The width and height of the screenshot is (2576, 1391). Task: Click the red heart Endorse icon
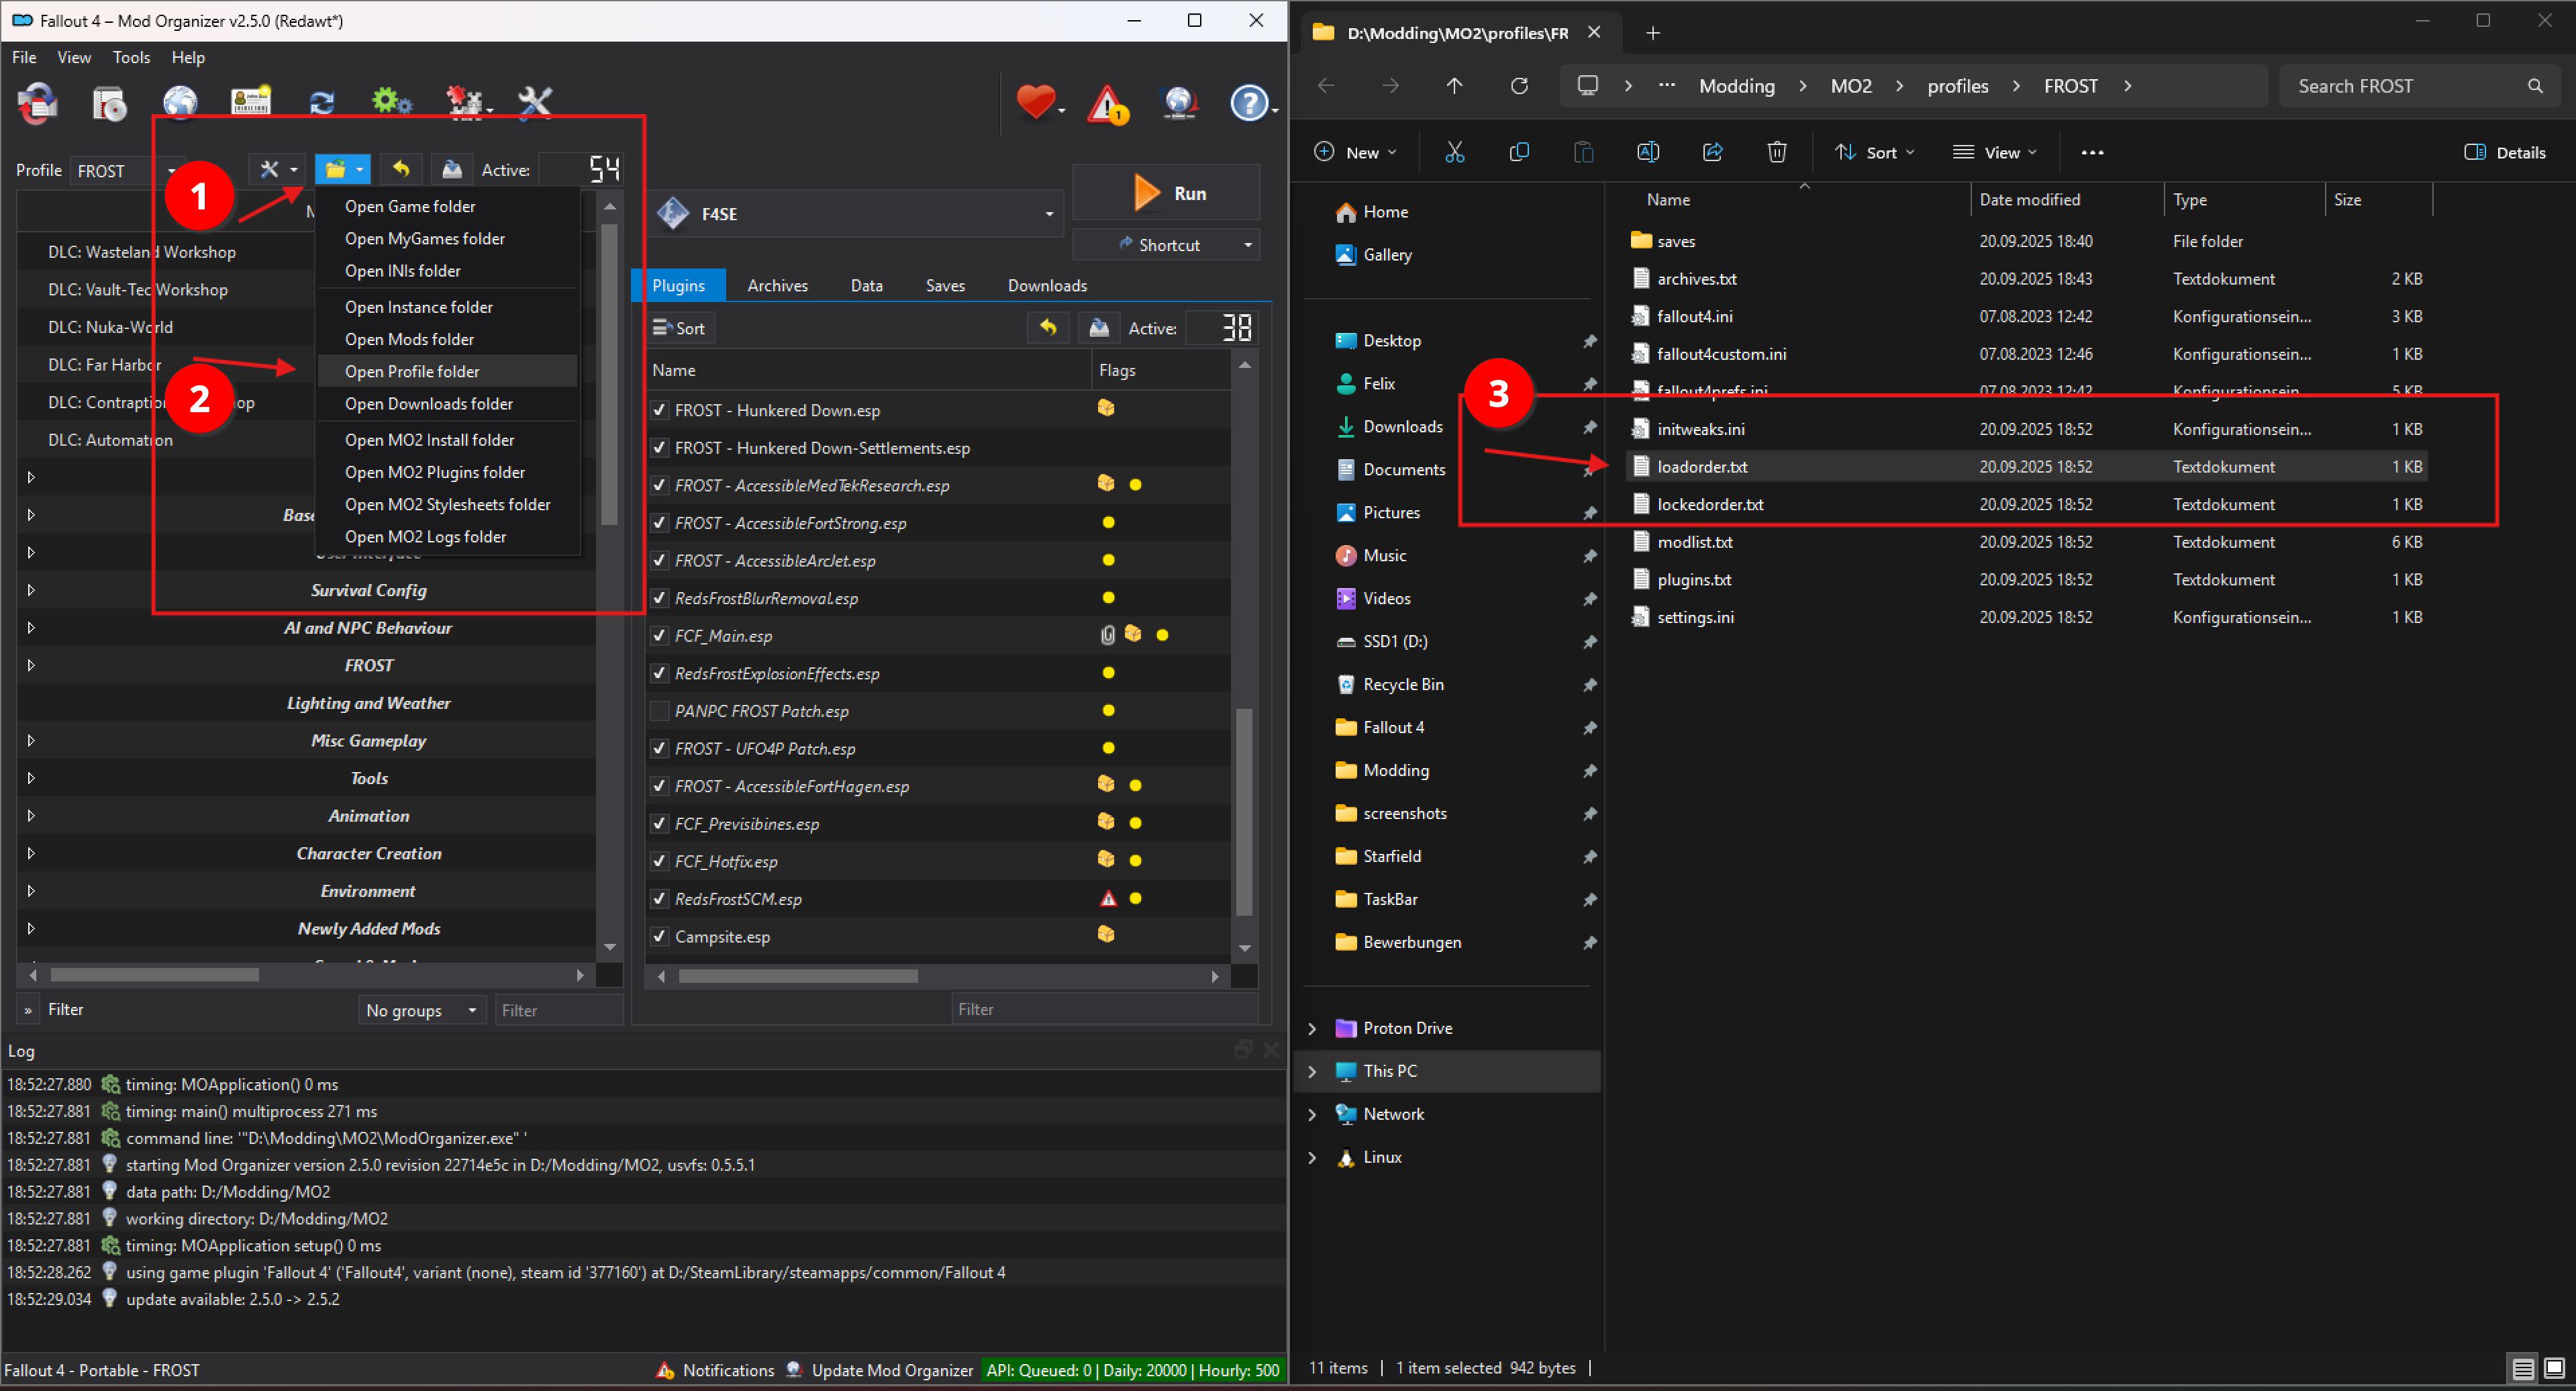click(1035, 102)
